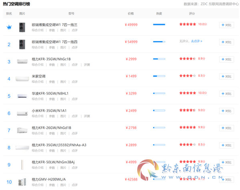Click 对比 for 格力GMV-H200WL/A
The height and width of the screenshot is (190, 240).
tap(226, 180)
